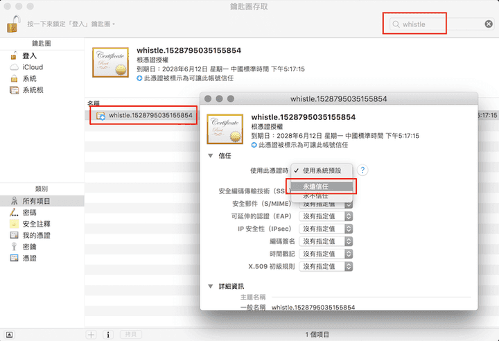499x341 pixels.
Task: Click the 拷貝 button in bottom bar
Action: coord(131,335)
